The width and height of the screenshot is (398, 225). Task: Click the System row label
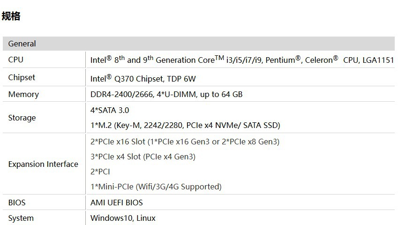(21, 218)
